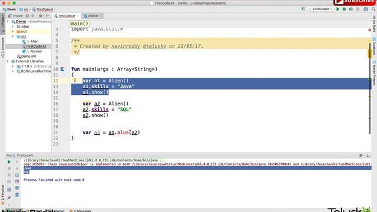
Task: Click the Run panel restore layout icon
Action: (x=9, y=190)
